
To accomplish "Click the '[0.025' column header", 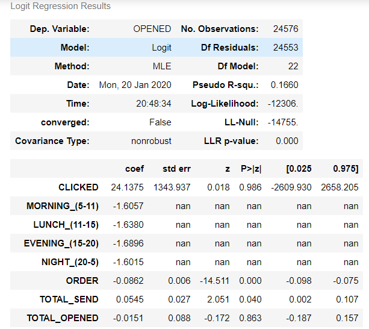I will (x=299, y=169).
